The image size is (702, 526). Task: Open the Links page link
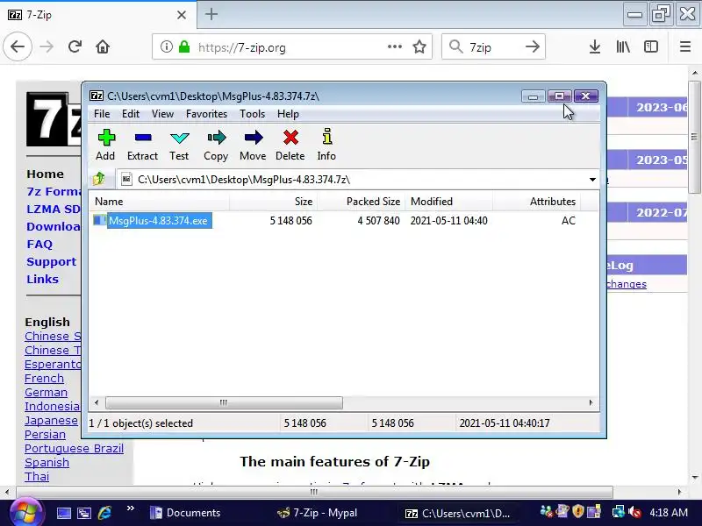[42, 279]
